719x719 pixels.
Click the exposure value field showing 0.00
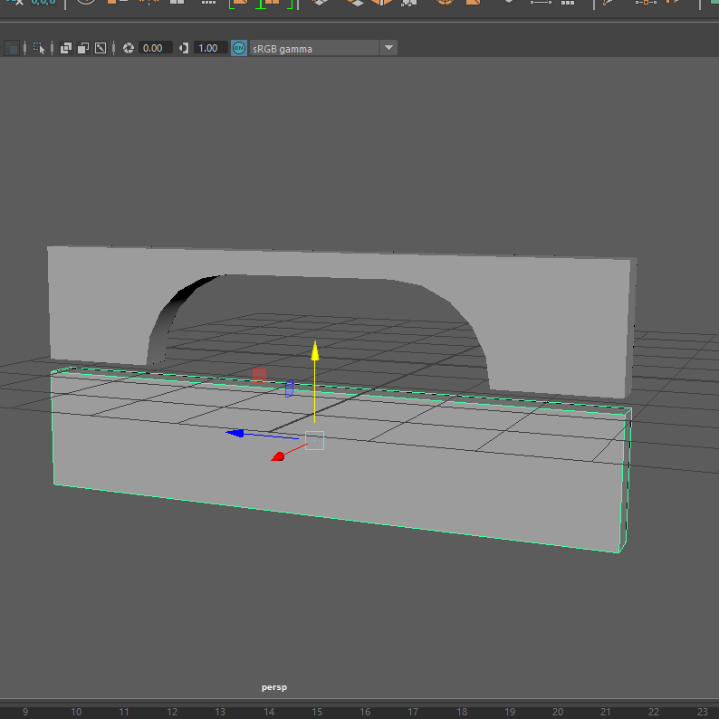pyautogui.click(x=153, y=48)
